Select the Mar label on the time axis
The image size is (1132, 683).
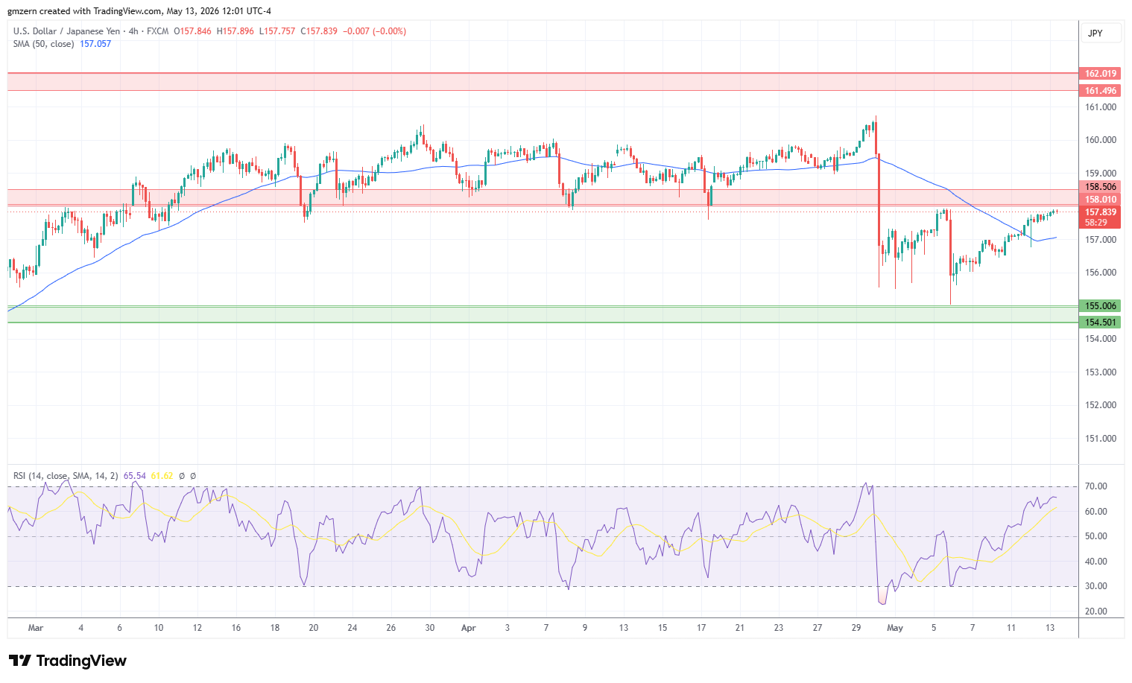(36, 628)
